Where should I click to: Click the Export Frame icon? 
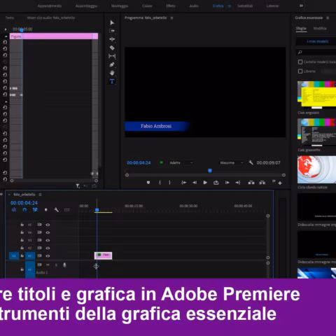coord(216,183)
